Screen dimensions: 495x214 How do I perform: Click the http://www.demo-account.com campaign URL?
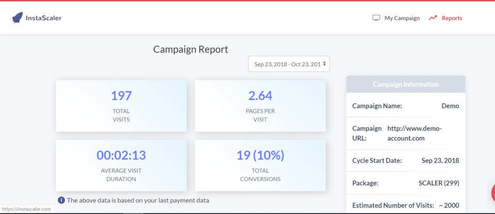tap(415, 133)
